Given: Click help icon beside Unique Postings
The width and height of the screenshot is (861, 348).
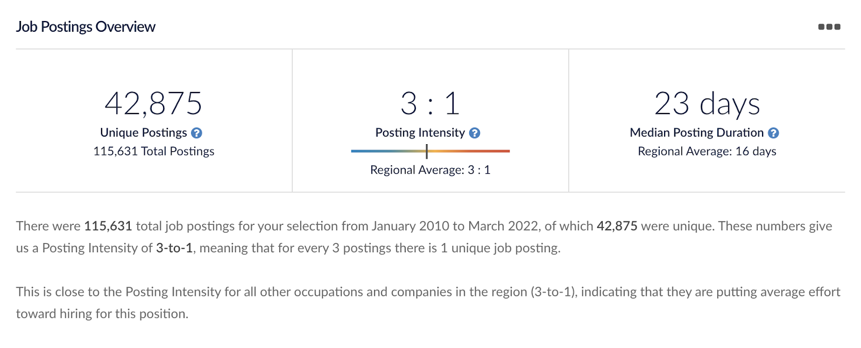Looking at the screenshot, I should [x=197, y=133].
